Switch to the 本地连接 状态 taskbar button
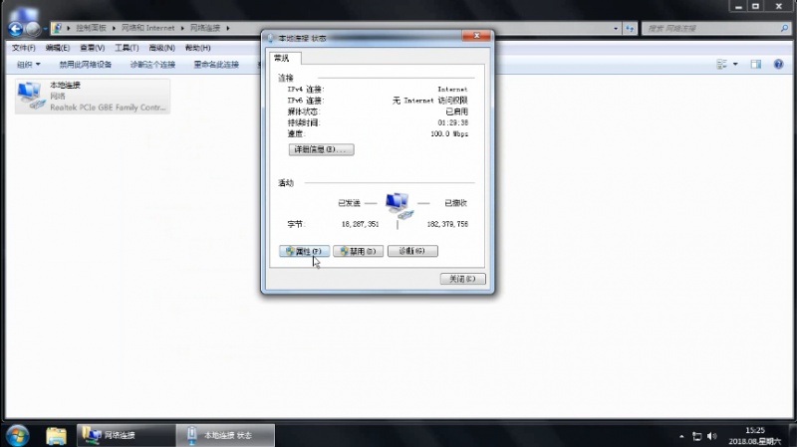 pos(226,435)
